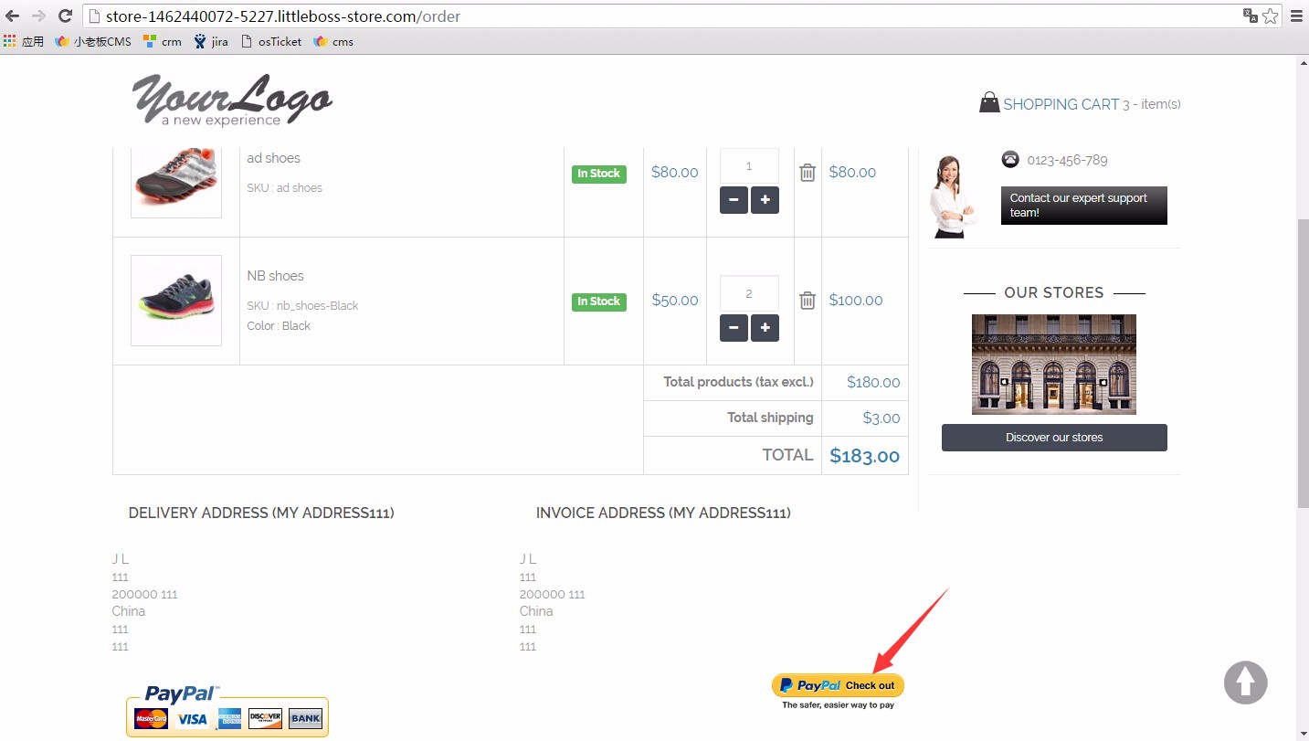Viewport: 1309px width, 741px height.
Task: Click the support agent photo
Action: point(952,196)
